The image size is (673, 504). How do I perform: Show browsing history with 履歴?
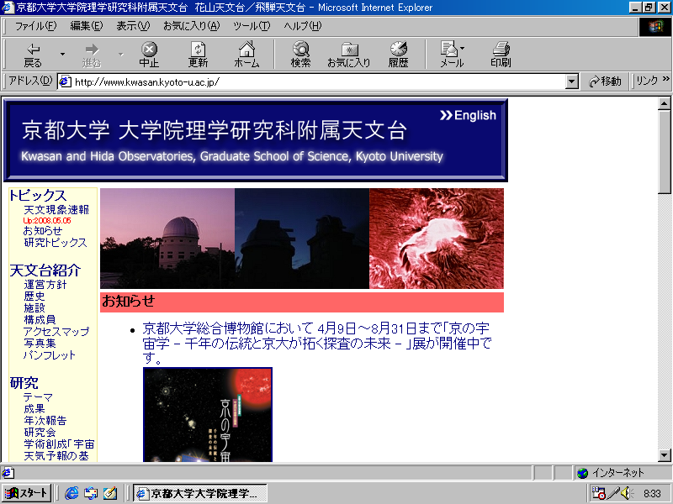click(398, 55)
